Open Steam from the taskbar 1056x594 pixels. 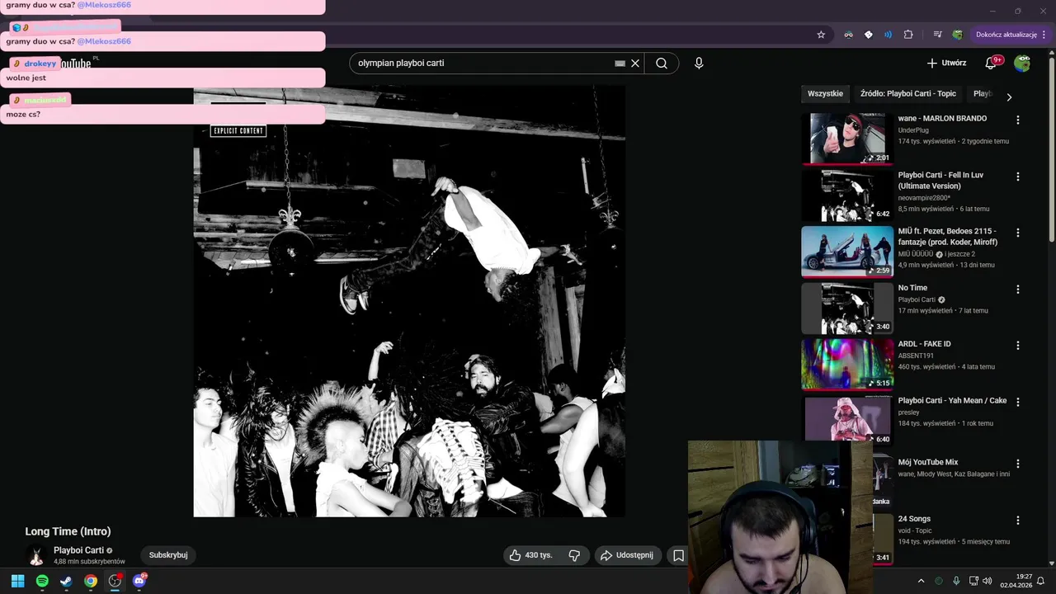[66, 581]
